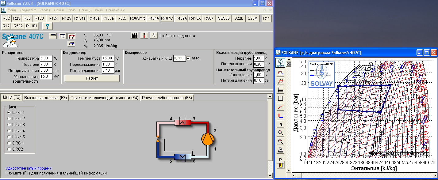Select the ORC2 radio button
Screen dimensions: 438x180
pos(9,149)
